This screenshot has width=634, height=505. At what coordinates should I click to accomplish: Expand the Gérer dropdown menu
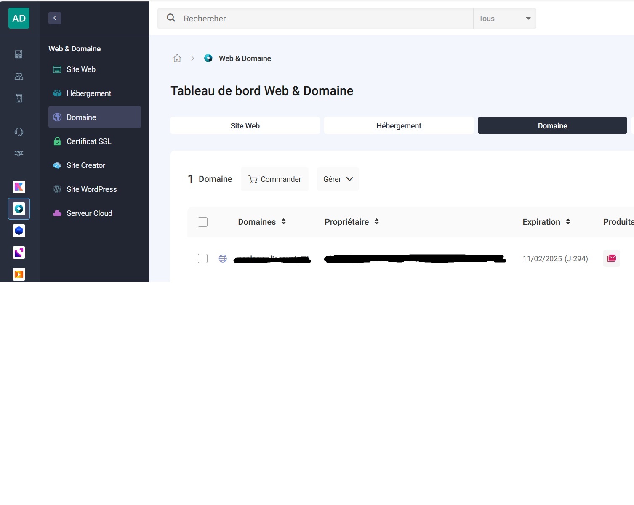coord(338,179)
